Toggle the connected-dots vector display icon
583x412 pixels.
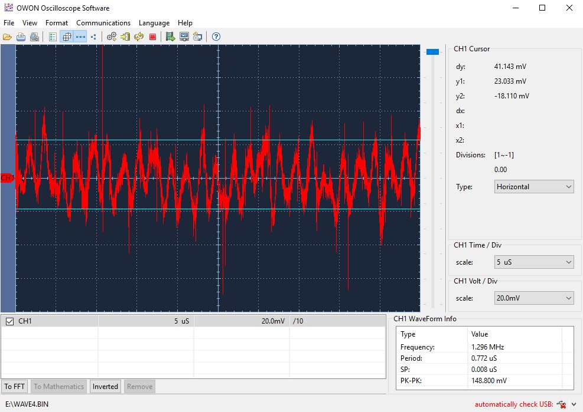tap(80, 37)
